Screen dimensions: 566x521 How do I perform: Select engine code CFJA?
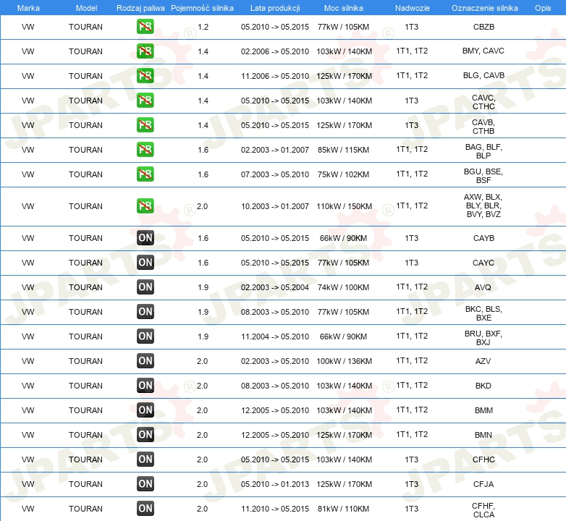point(483,484)
